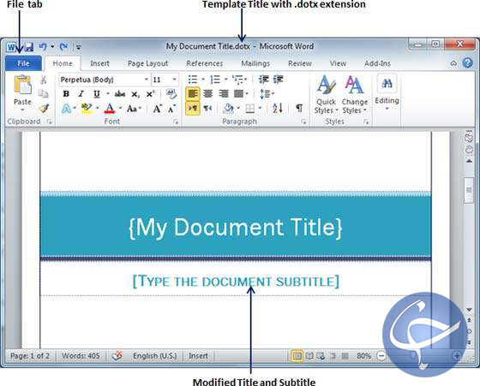
Task: Click the Word Help question mark icon
Action: [x=467, y=63]
